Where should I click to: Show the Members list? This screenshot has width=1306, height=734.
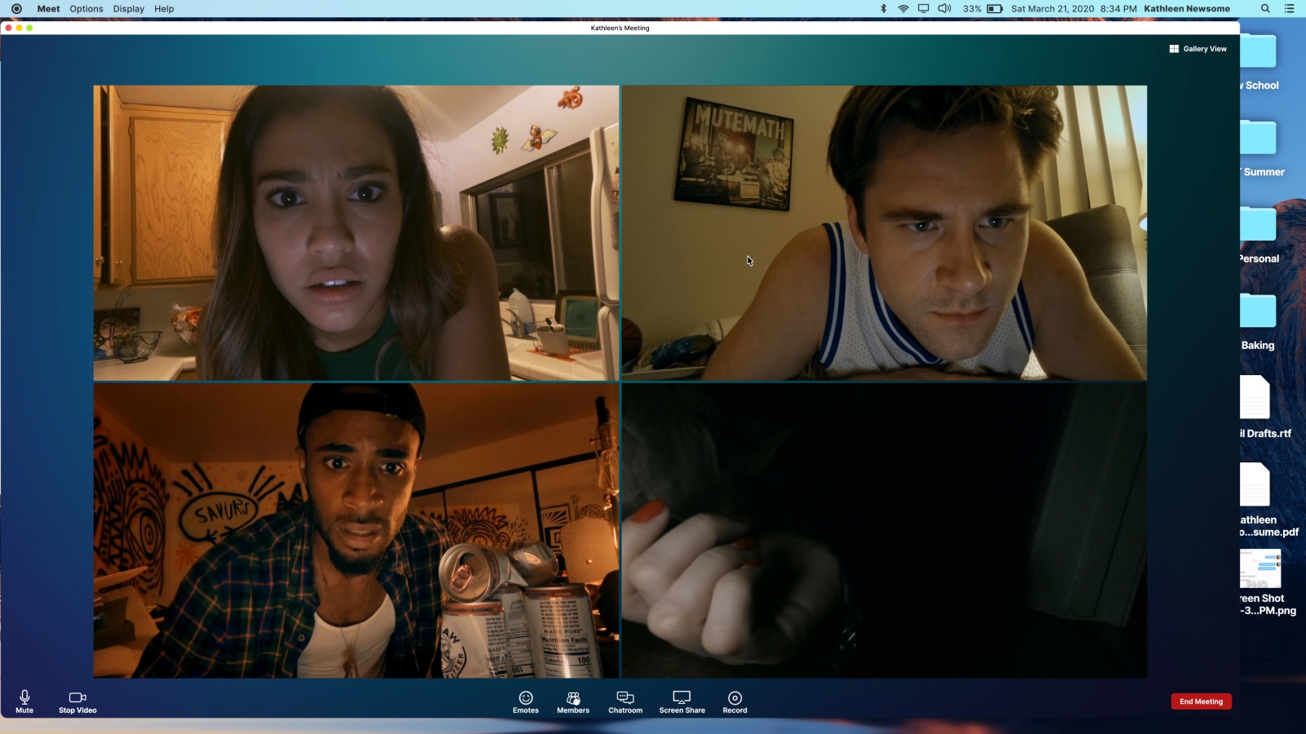(573, 701)
